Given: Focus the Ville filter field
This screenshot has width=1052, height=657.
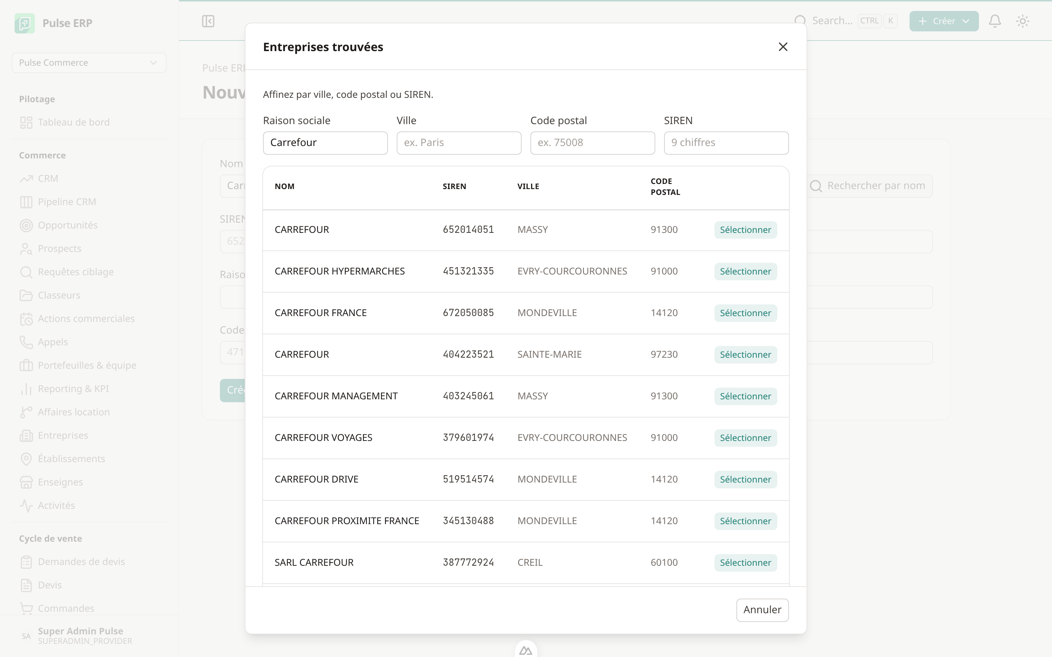Looking at the screenshot, I should pos(459,143).
